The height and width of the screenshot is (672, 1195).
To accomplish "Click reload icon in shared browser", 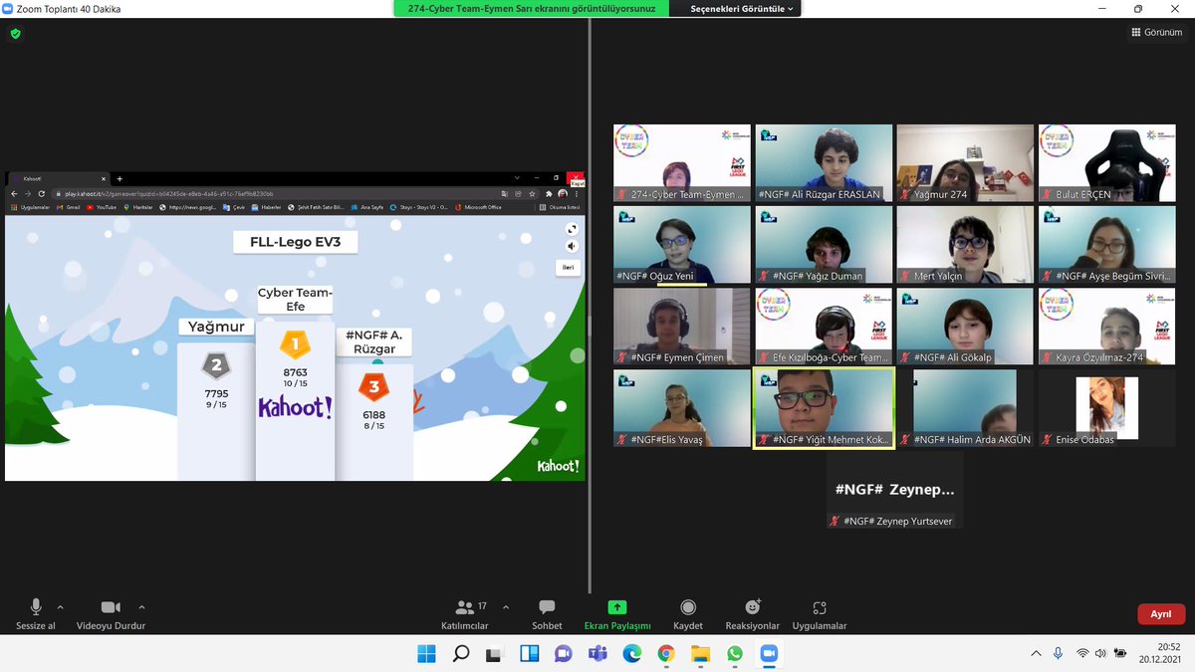I will 41,193.
